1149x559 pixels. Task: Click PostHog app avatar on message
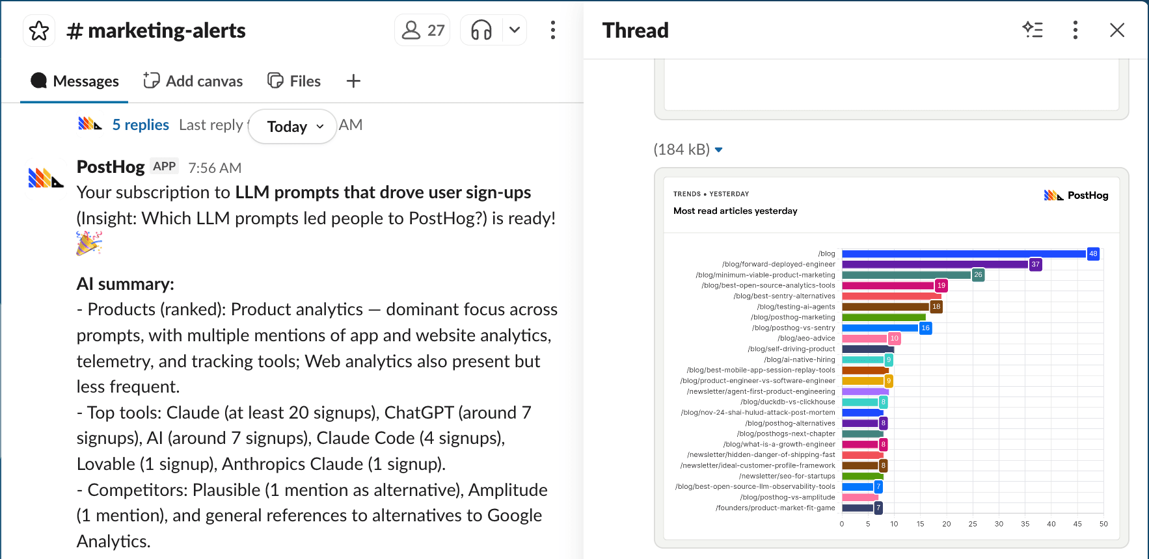click(46, 177)
